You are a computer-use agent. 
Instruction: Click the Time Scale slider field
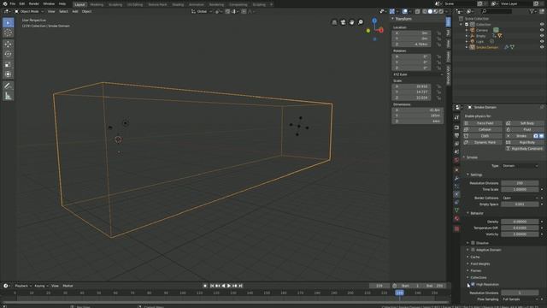click(520, 190)
